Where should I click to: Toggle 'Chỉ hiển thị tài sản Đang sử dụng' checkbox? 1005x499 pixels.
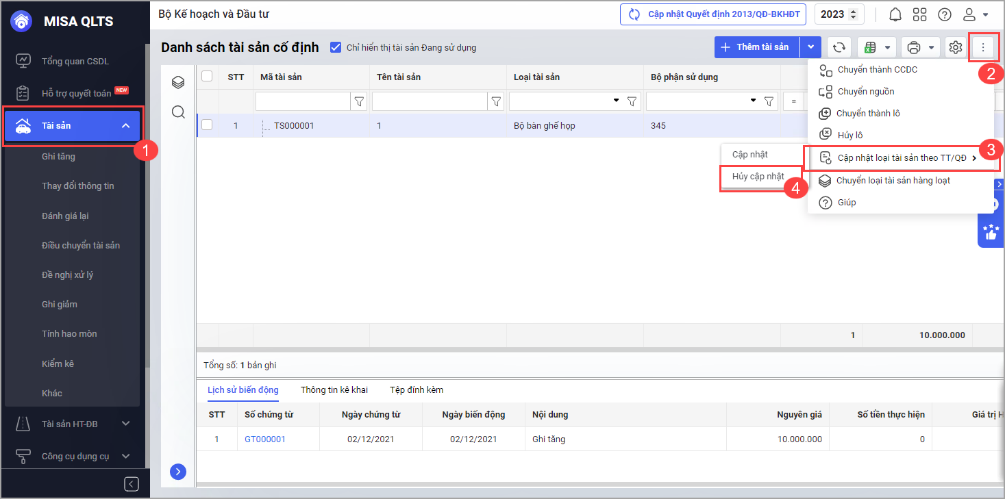coord(336,47)
